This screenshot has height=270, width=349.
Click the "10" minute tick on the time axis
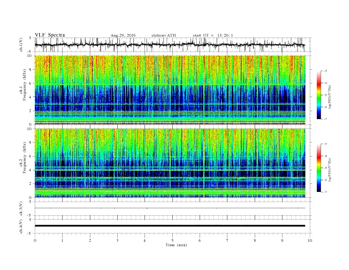(x=310, y=240)
